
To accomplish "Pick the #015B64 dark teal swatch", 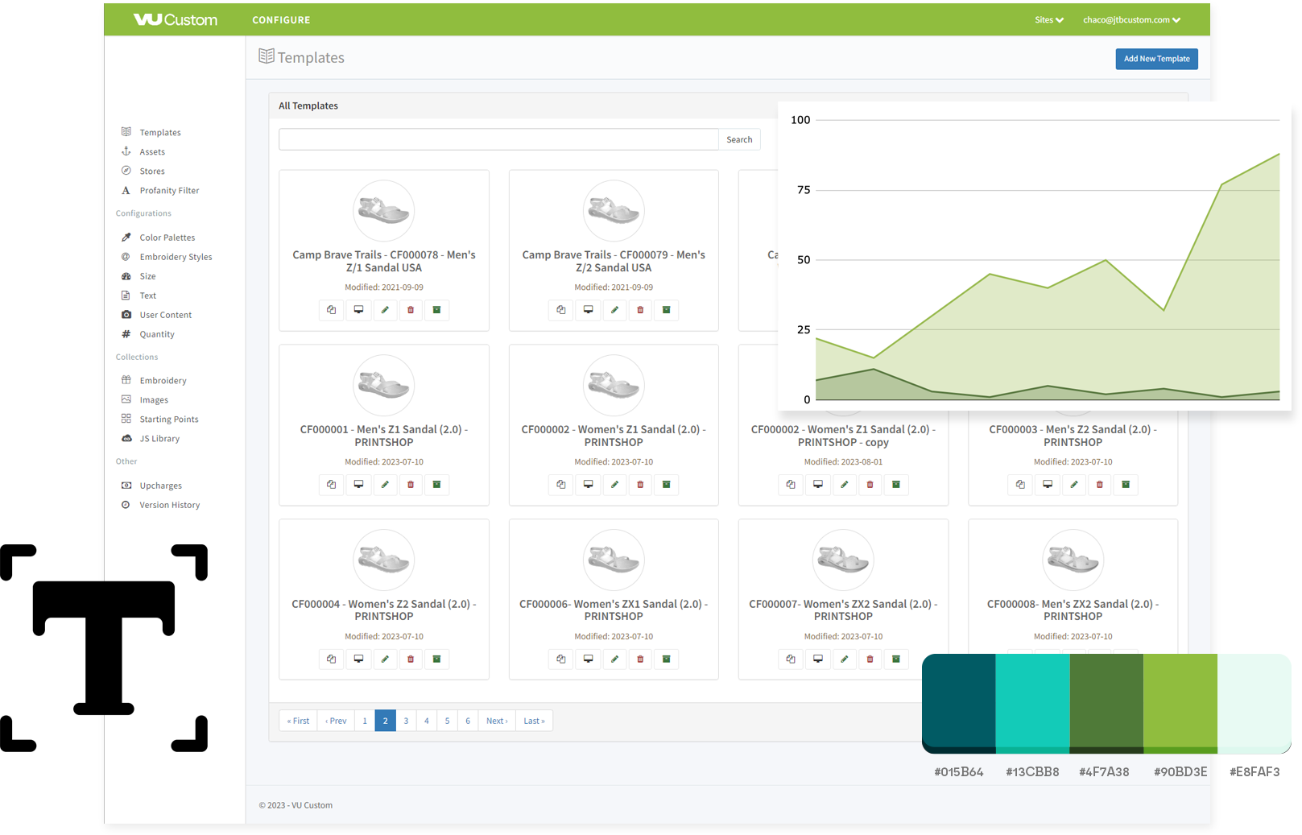I will 959,703.
